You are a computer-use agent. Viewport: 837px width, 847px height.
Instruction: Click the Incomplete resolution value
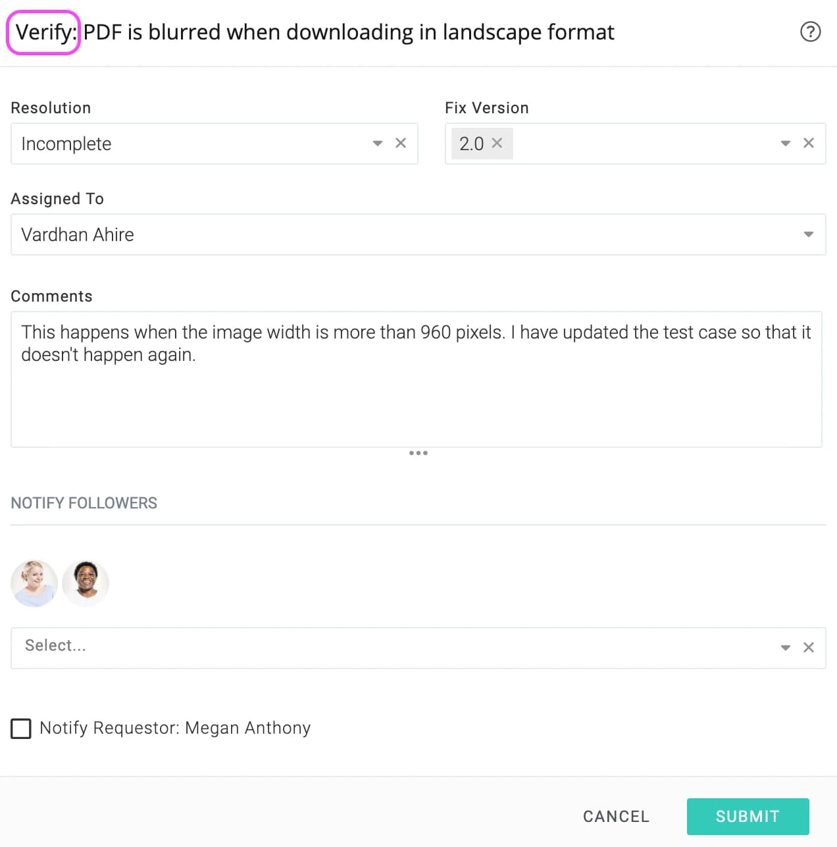coord(66,144)
